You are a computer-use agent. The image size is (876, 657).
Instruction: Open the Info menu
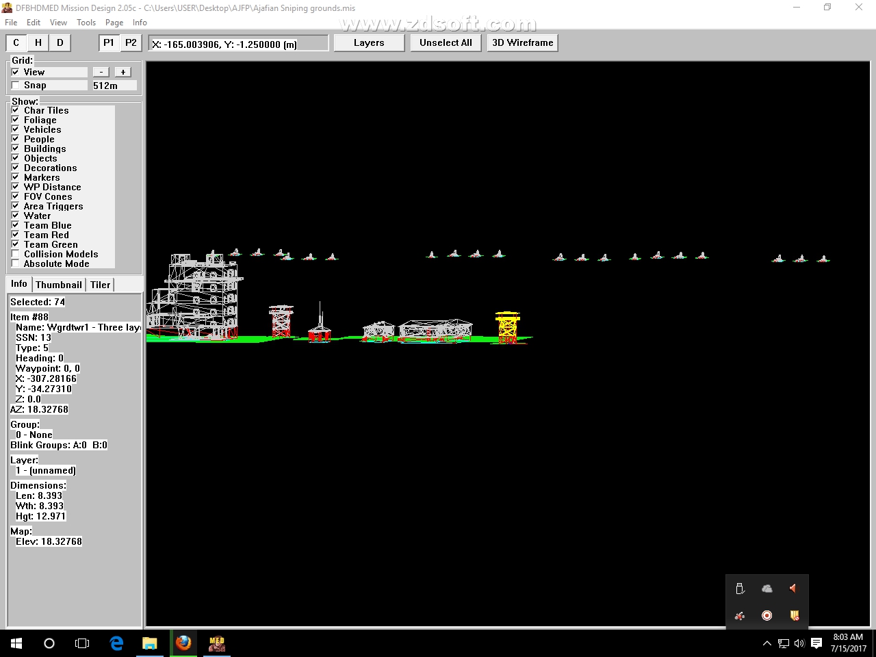click(140, 23)
